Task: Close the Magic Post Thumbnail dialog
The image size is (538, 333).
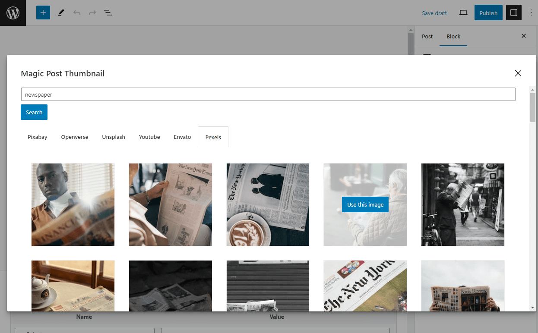Action: 518,73
